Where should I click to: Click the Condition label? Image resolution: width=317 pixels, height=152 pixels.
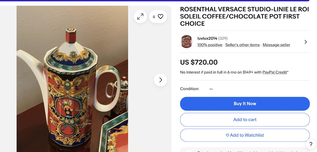(x=190, y=89)
